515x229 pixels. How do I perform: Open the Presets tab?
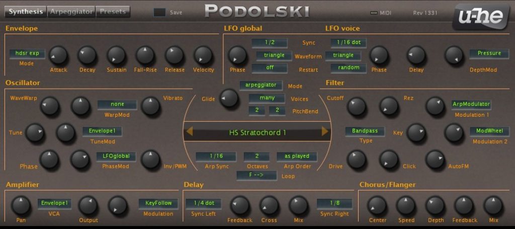point(113,12)
